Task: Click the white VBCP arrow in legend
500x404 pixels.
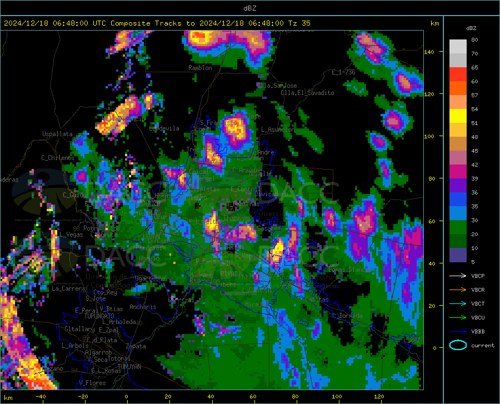Action: click(x=458, y=276)
